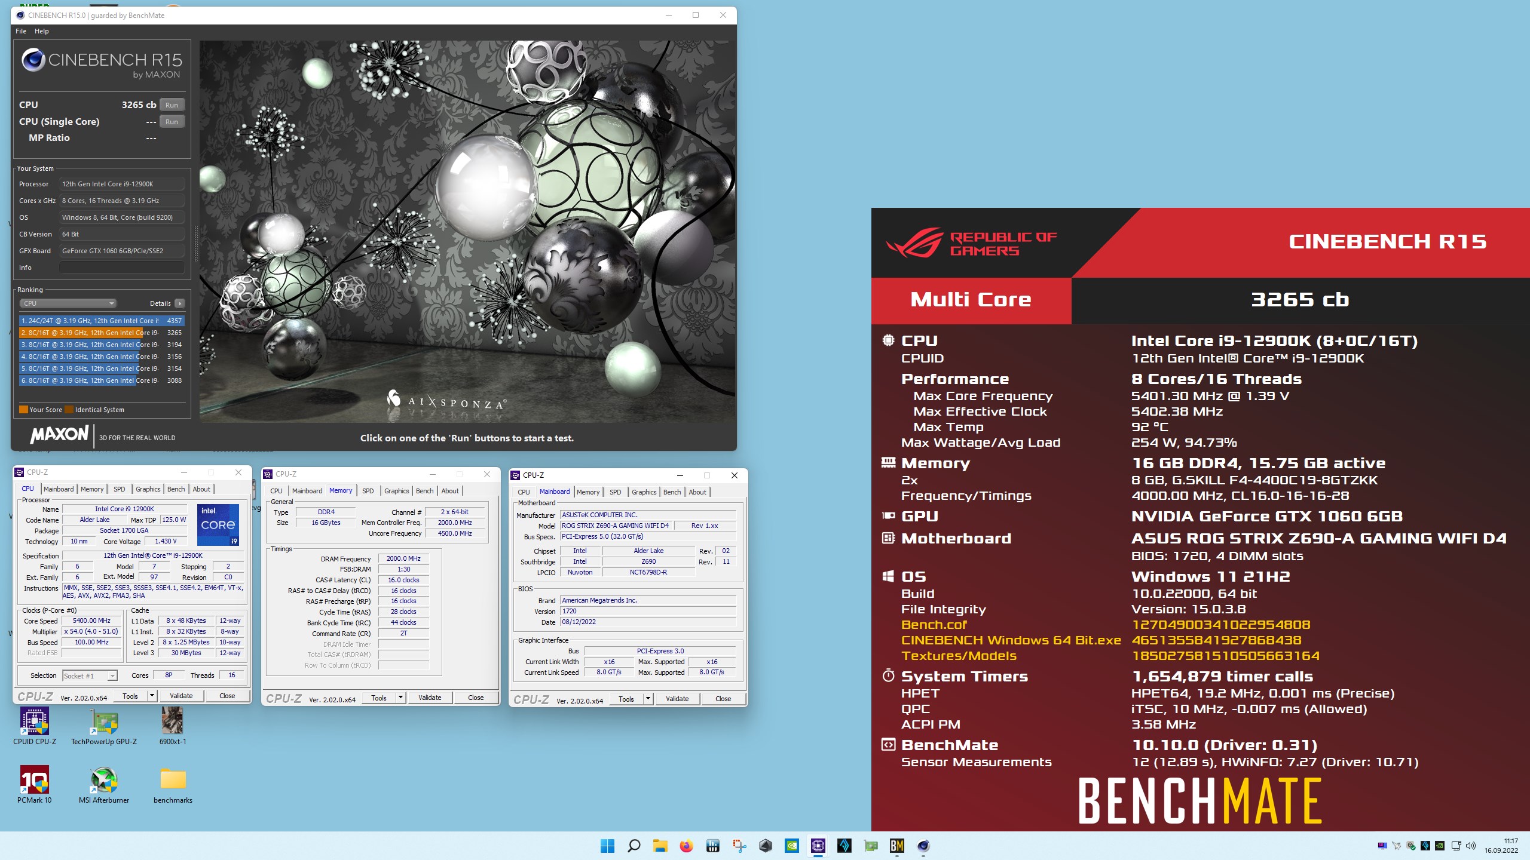Open the network tray icon
Image resolution: width=1530 pixels, height=860 pixels.
coord(1456,846)
